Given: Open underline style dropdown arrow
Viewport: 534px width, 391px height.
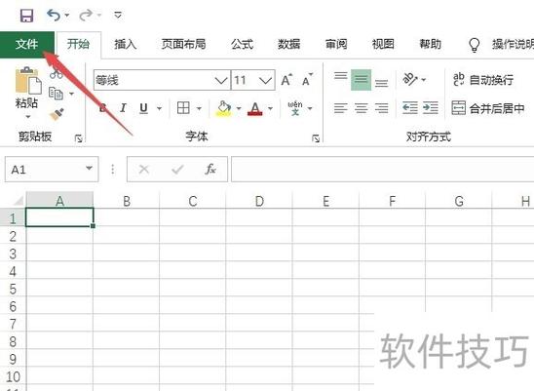Looking at the screenshot, I should [x=159, y=109].
